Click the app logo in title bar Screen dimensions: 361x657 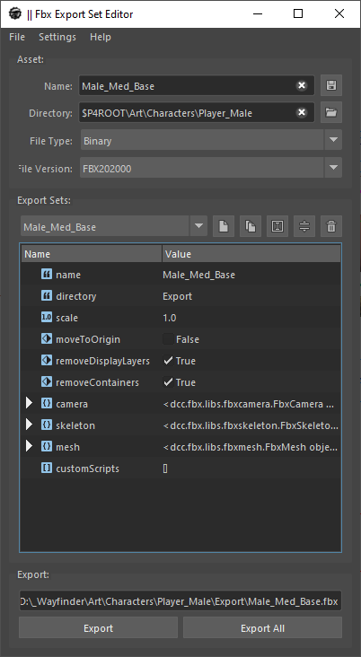14,13
